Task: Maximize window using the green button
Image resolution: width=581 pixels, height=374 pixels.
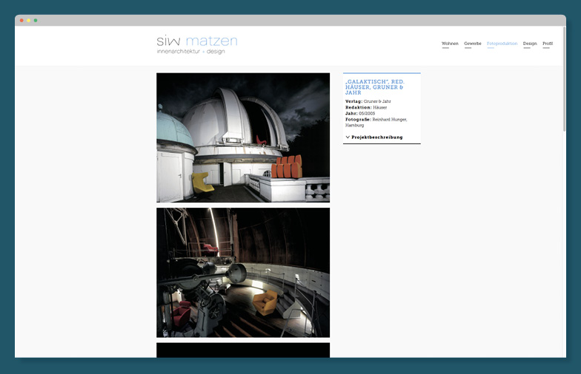Action: coord(36,20)
